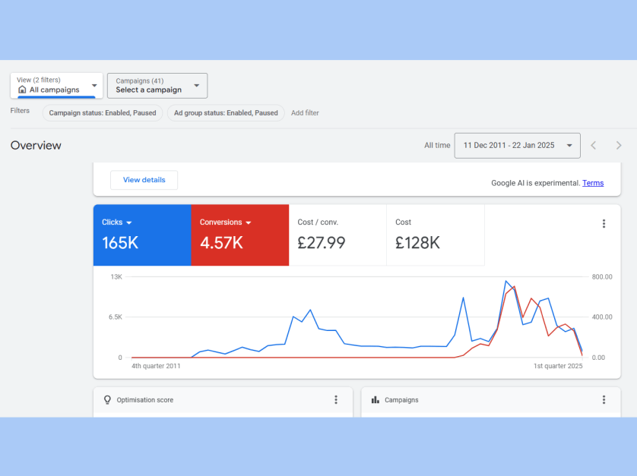The image size is (637, 476).
Task: Open the chart card three-dot menu
Action: coord(604,223)
